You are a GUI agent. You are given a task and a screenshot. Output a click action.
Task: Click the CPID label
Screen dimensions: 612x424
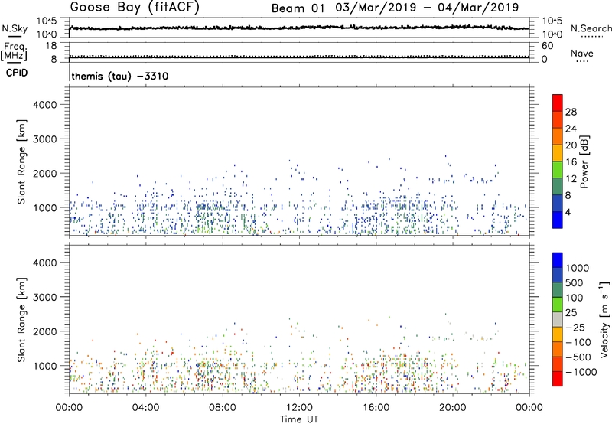point(17,73)
